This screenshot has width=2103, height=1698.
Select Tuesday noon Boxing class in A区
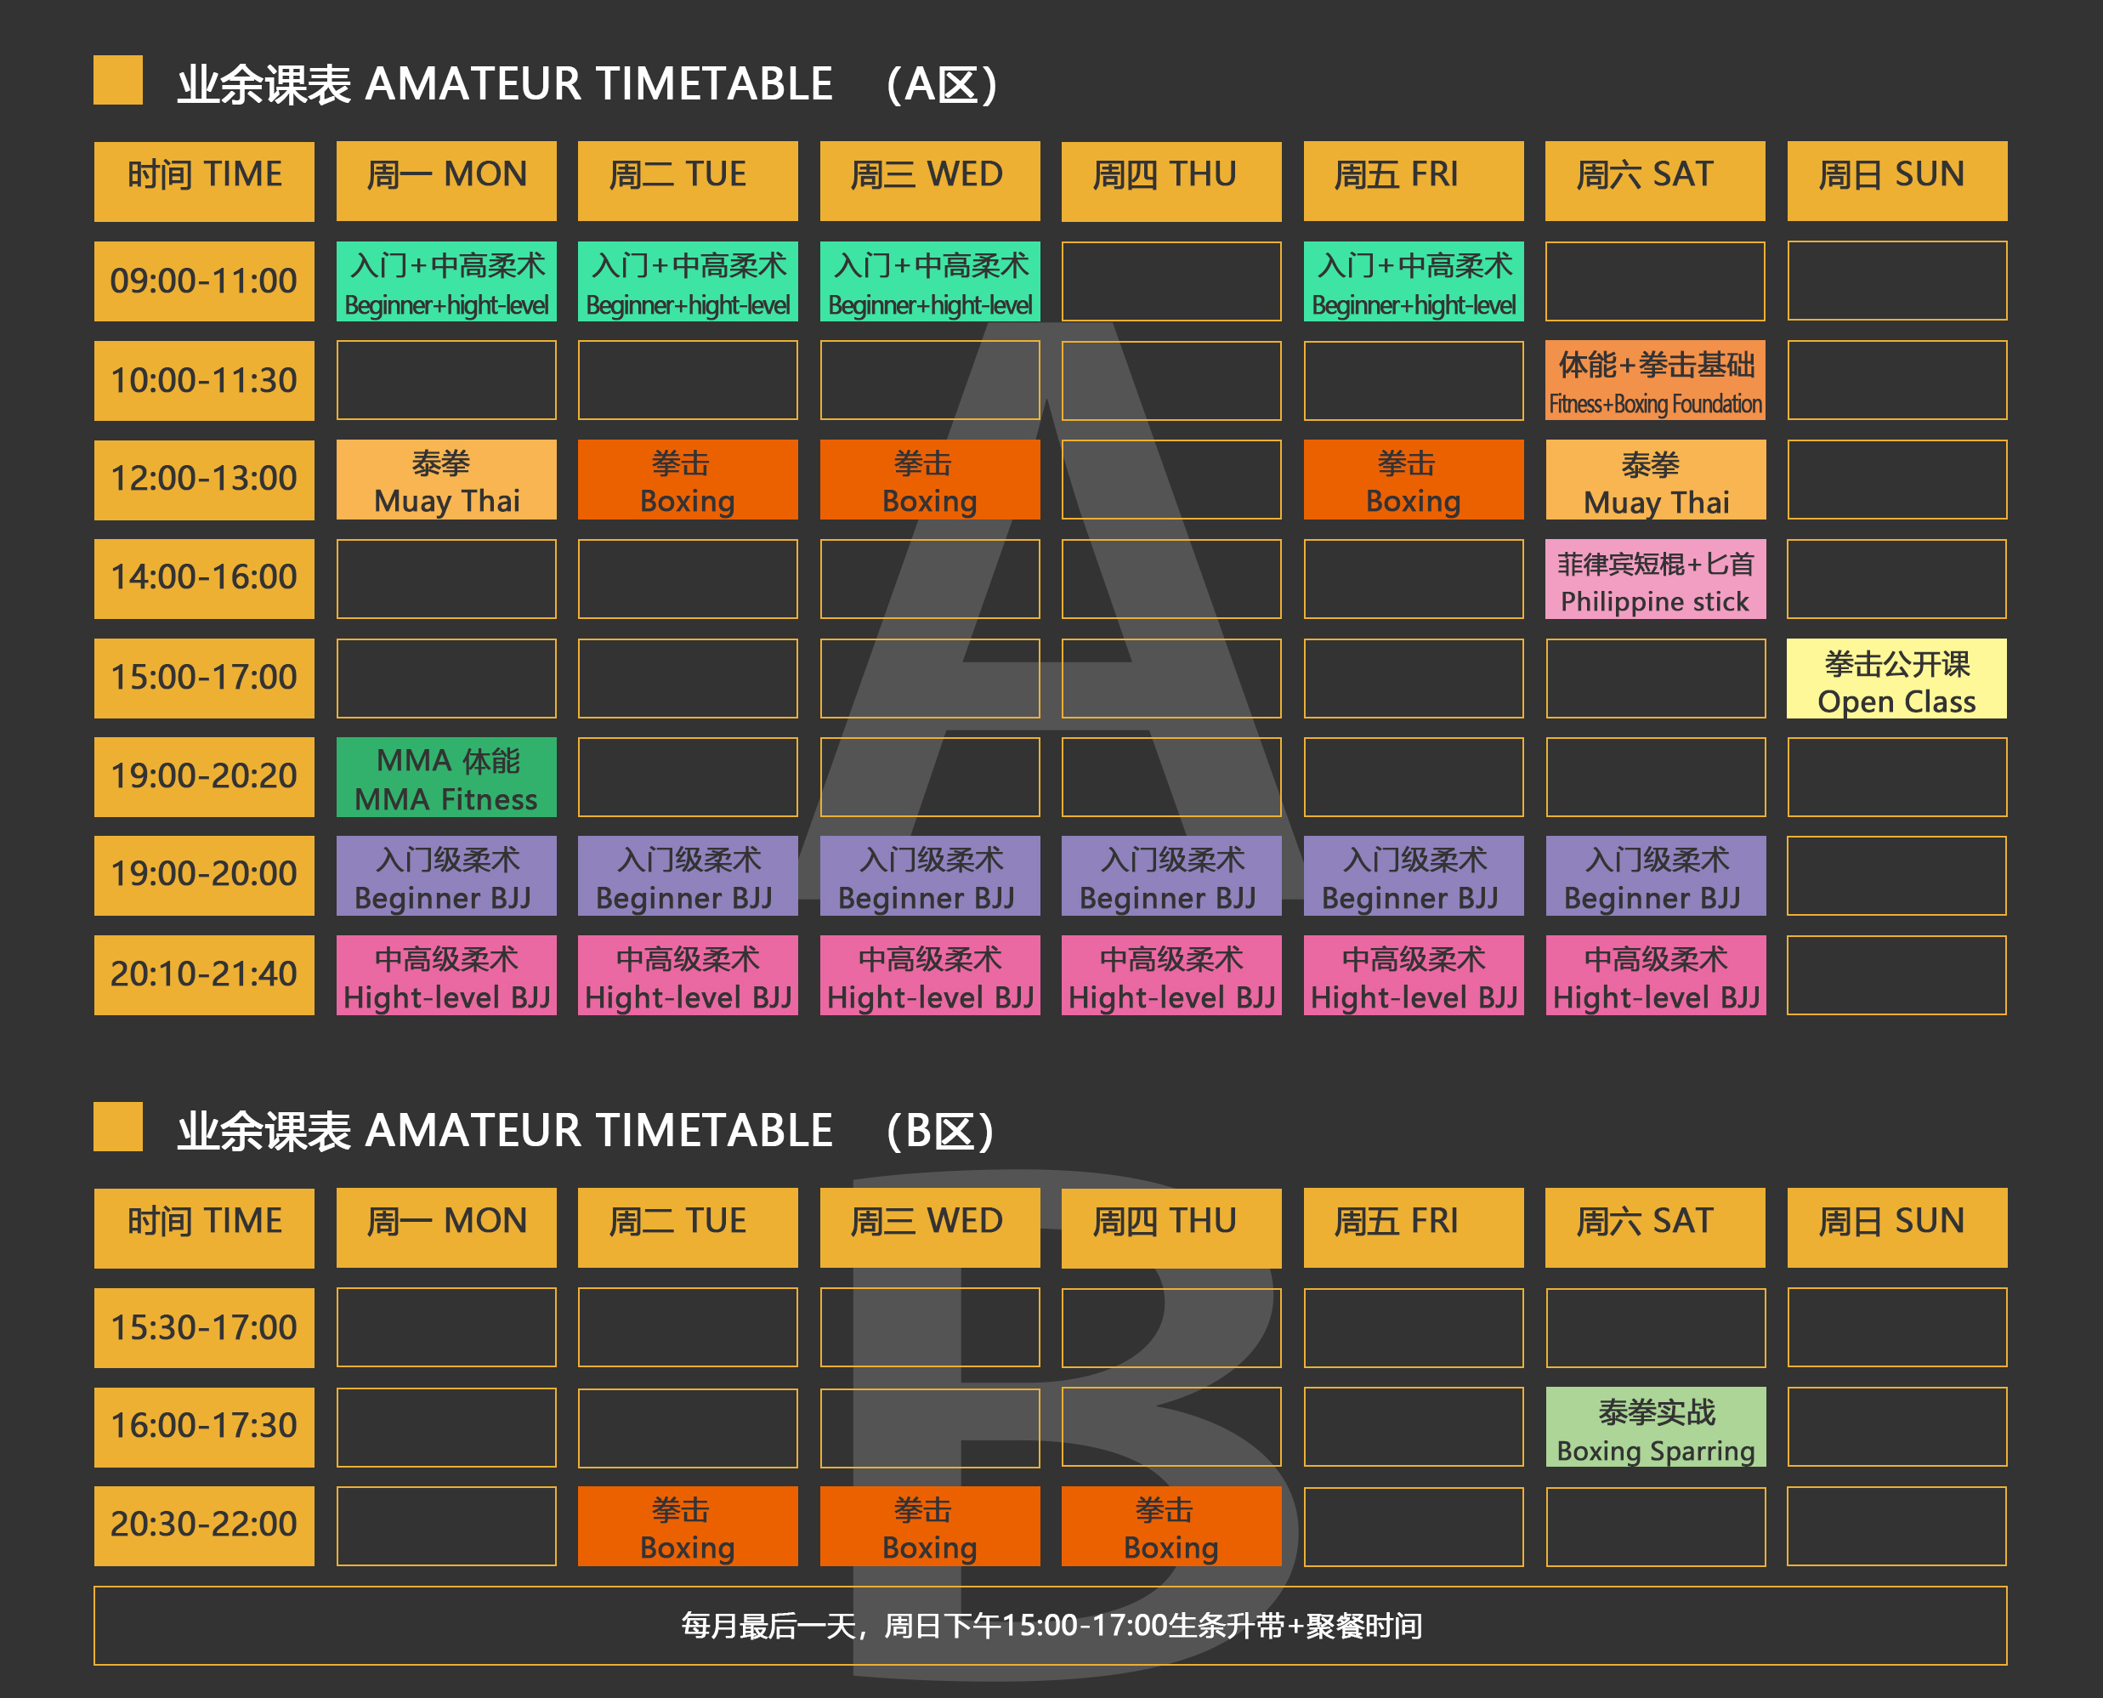click(688, 480)
